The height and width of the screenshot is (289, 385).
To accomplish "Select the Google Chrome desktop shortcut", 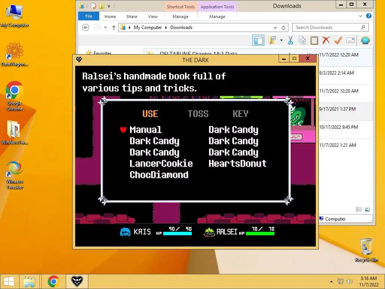I will click(15, 96).
